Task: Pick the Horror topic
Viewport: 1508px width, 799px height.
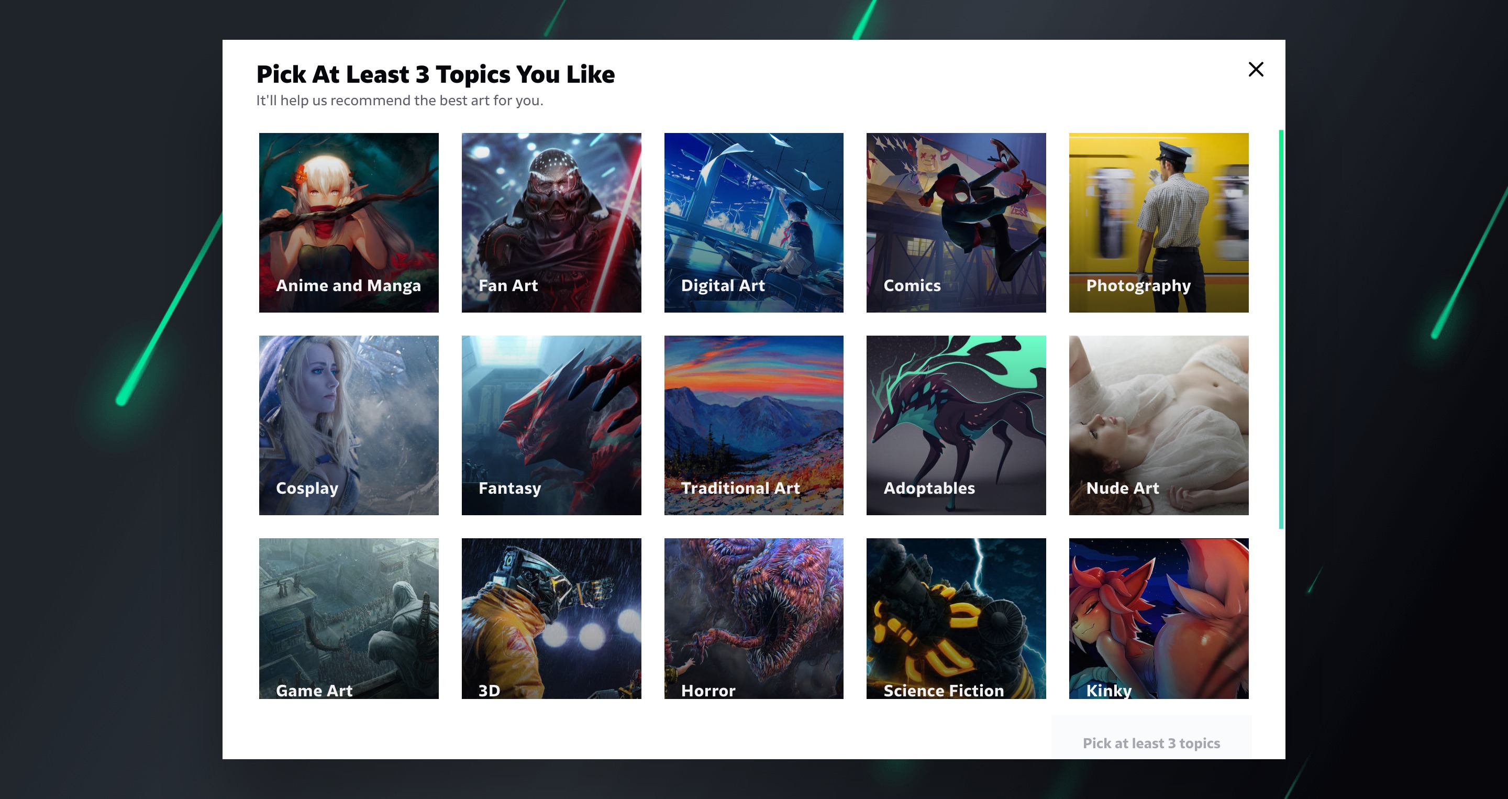Action: [x=753, y=618]
